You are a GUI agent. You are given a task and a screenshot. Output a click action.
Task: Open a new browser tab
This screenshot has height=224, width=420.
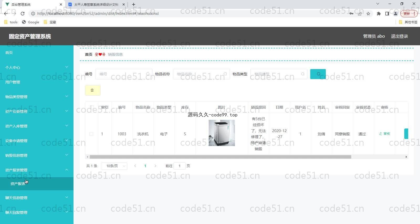pyautogui.click(x=134, y=4)
